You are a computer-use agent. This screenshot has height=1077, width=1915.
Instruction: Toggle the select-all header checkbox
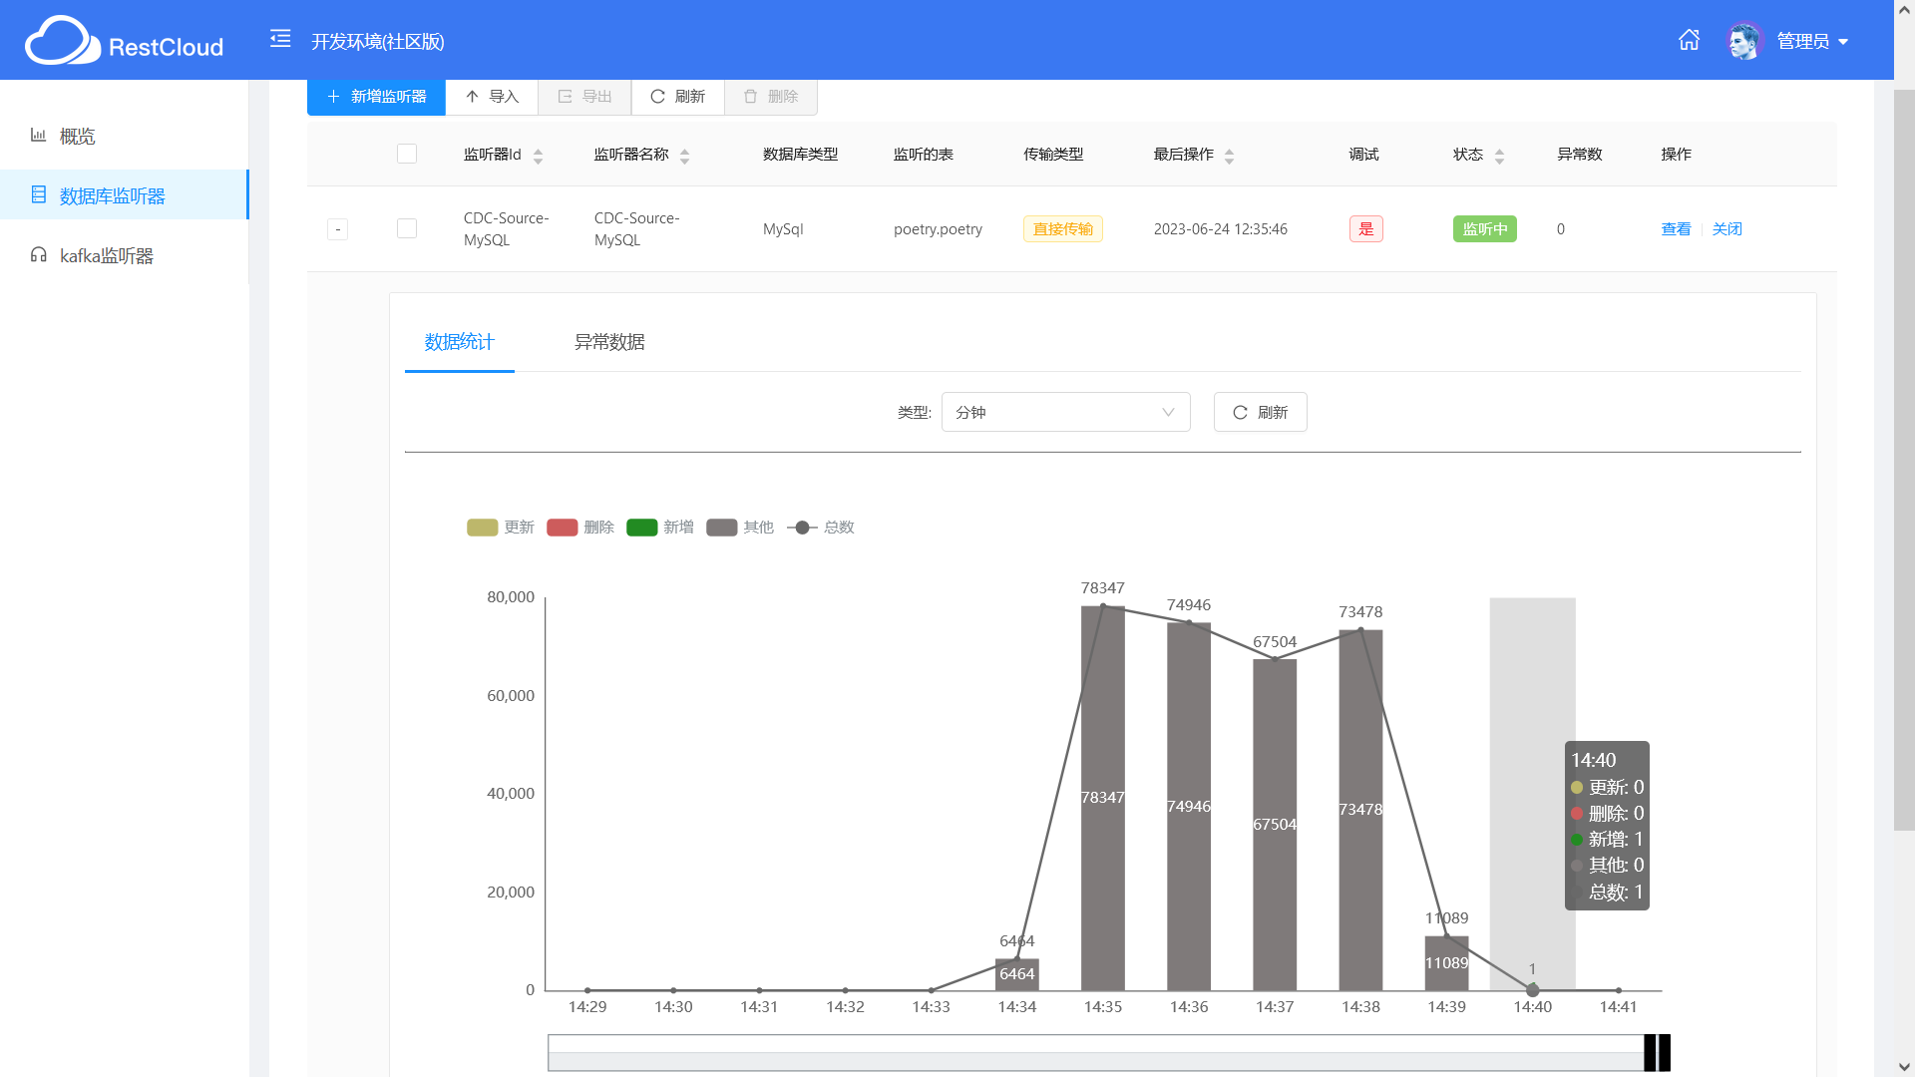click(407, 154)
